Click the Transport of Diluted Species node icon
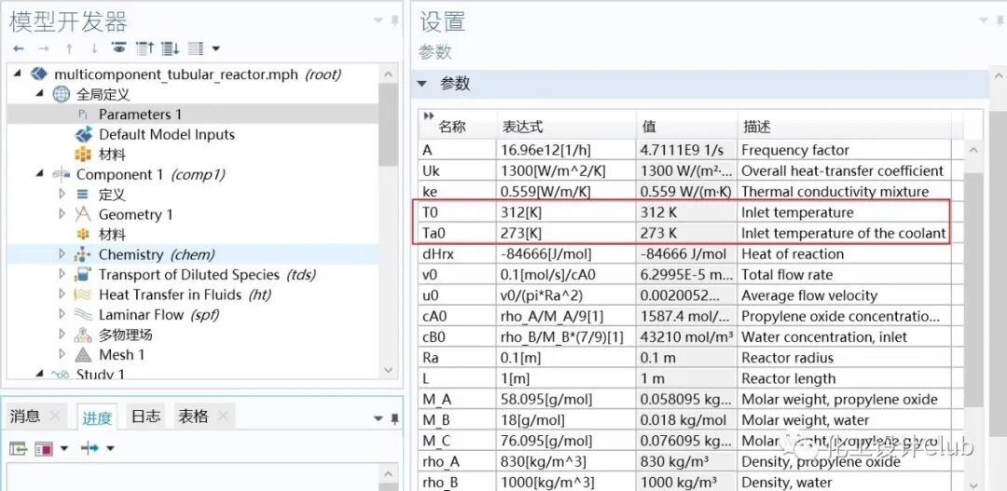The height and width of the screenshot is (491, 1007). pos(83,275)
